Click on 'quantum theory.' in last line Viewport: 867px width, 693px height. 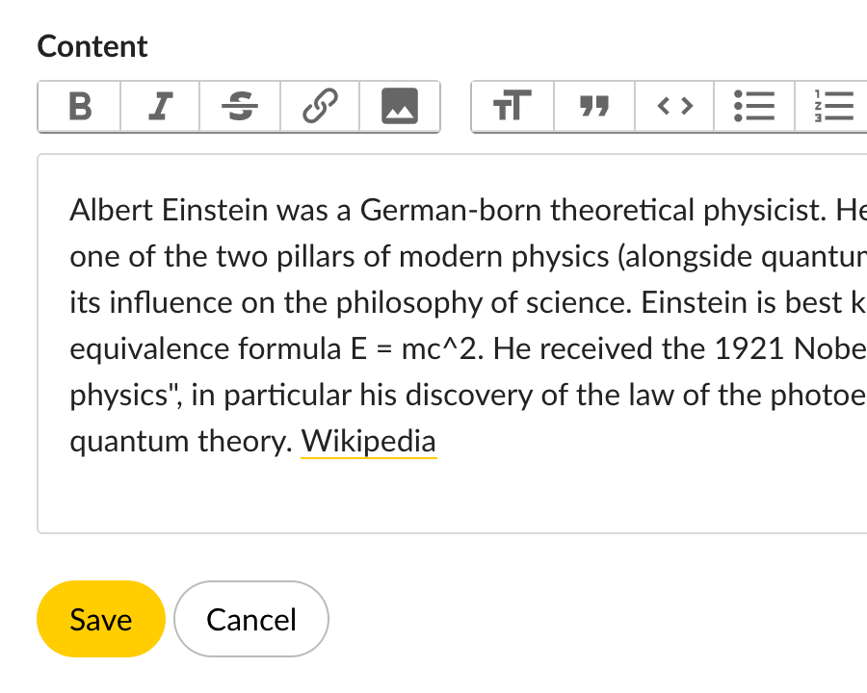(180, 442)
